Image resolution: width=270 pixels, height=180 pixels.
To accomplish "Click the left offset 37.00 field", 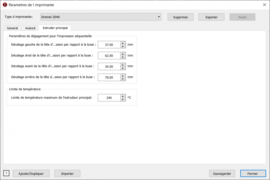I will (109, 45).
